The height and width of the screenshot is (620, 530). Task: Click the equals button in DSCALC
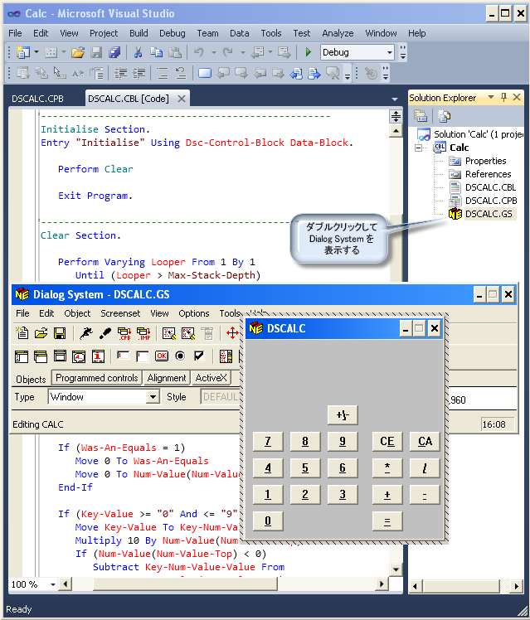point(387,521)
